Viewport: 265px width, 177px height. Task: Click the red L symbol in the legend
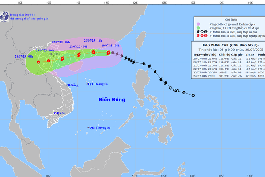click(x=205, y=35)
